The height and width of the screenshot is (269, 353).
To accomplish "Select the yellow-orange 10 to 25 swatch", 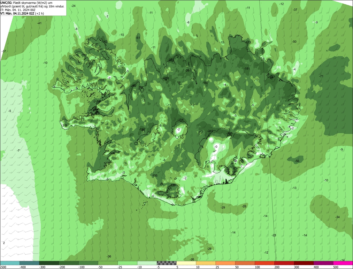I will pyautogui.click(x=206, y=263).
